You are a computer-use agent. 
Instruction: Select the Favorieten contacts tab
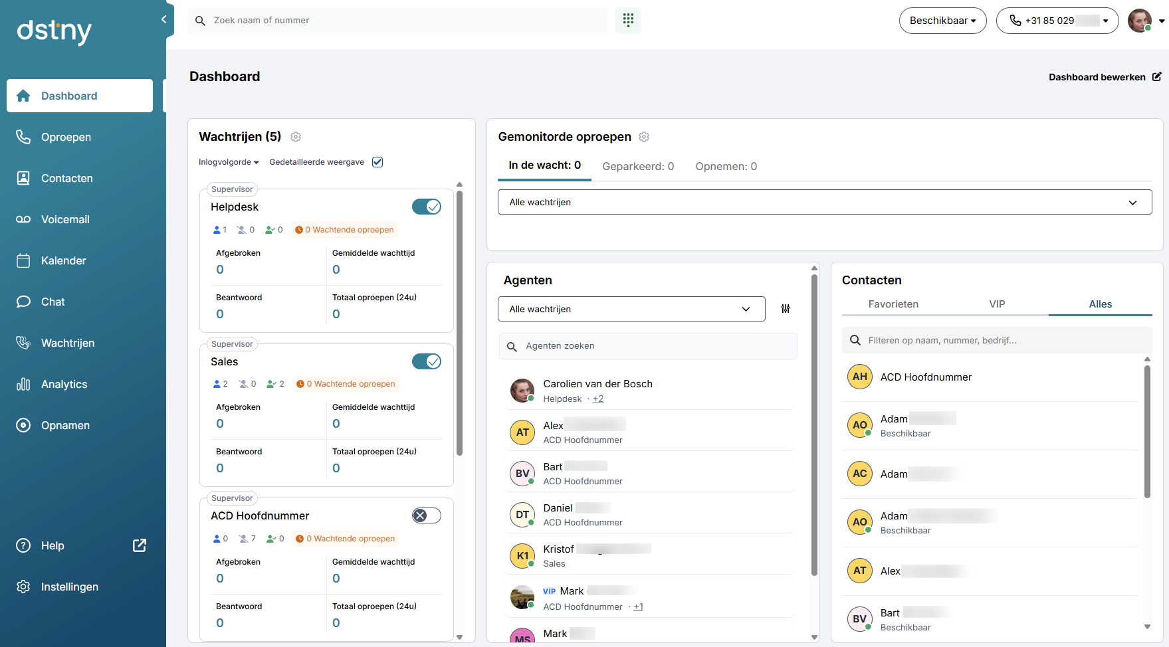893,304
